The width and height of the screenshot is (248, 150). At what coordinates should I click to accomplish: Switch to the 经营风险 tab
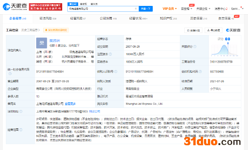(x=78, y=19)
